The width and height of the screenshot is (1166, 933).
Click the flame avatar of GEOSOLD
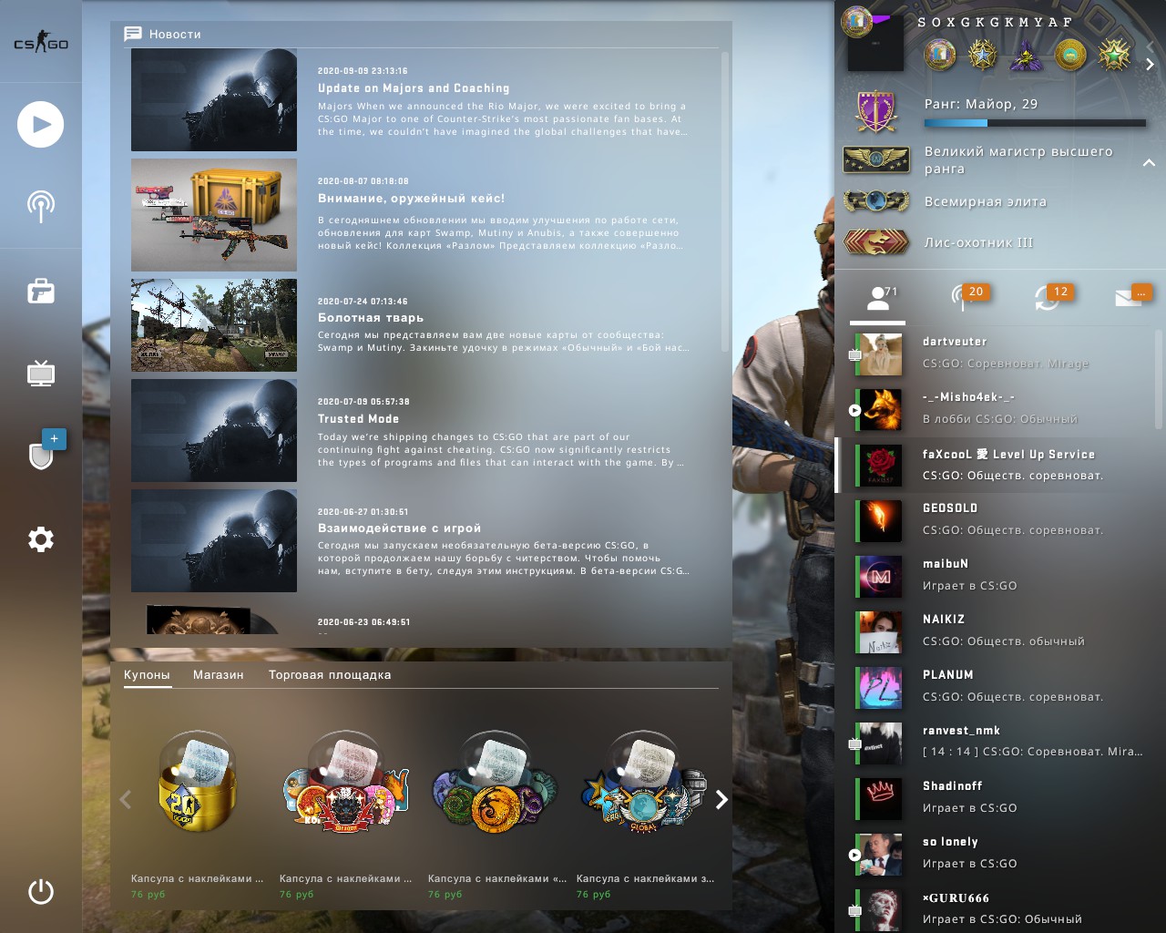(881, 521)
